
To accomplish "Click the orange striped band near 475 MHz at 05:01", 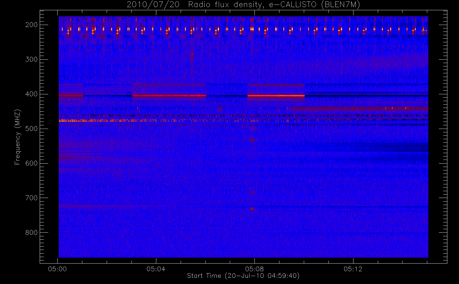I will click(82, 120).
